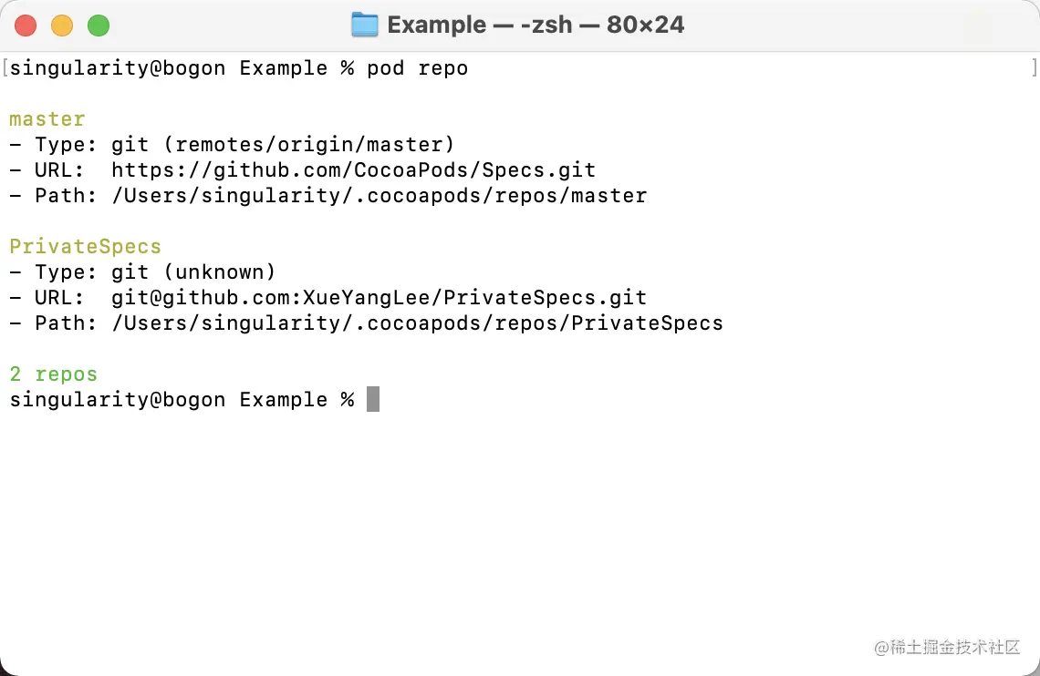
Task: Select the master repo path text
Action: pos(379,195)
